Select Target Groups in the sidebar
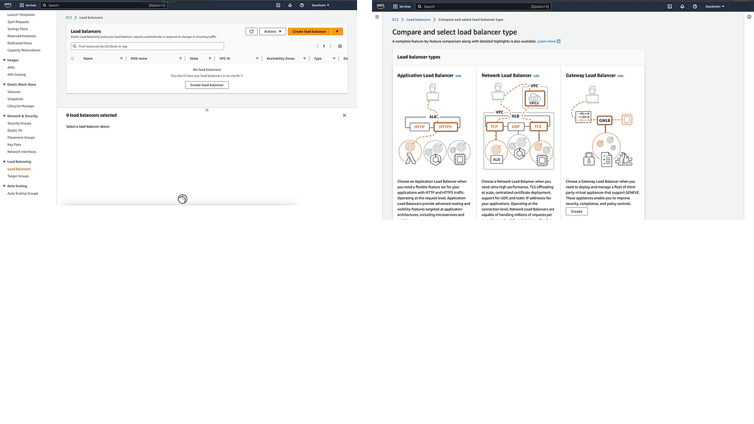 click(x=18, y=176)
